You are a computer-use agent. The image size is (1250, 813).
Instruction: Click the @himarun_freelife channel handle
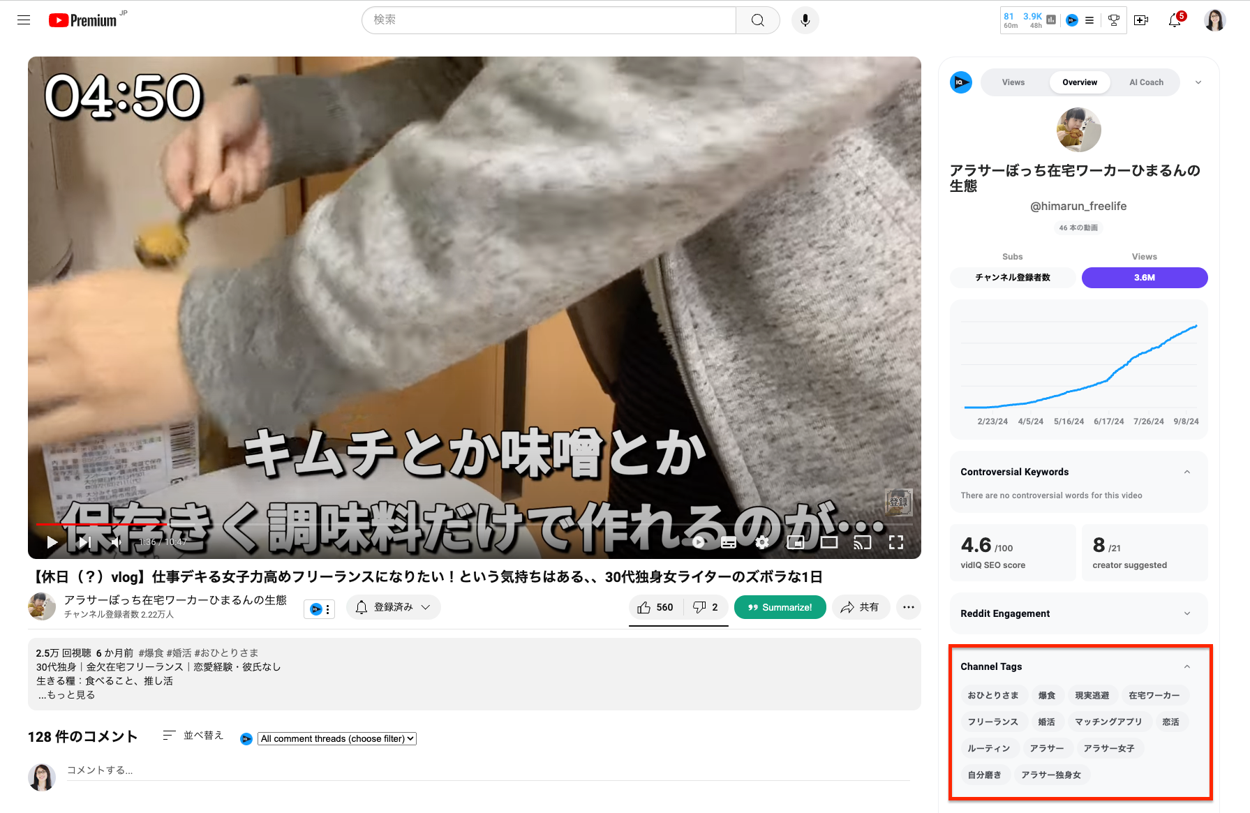[x=1079, y=207]
